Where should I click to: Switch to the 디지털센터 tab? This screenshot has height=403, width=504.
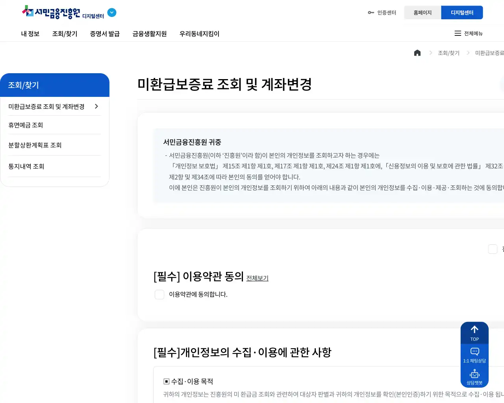pos(462,13)
